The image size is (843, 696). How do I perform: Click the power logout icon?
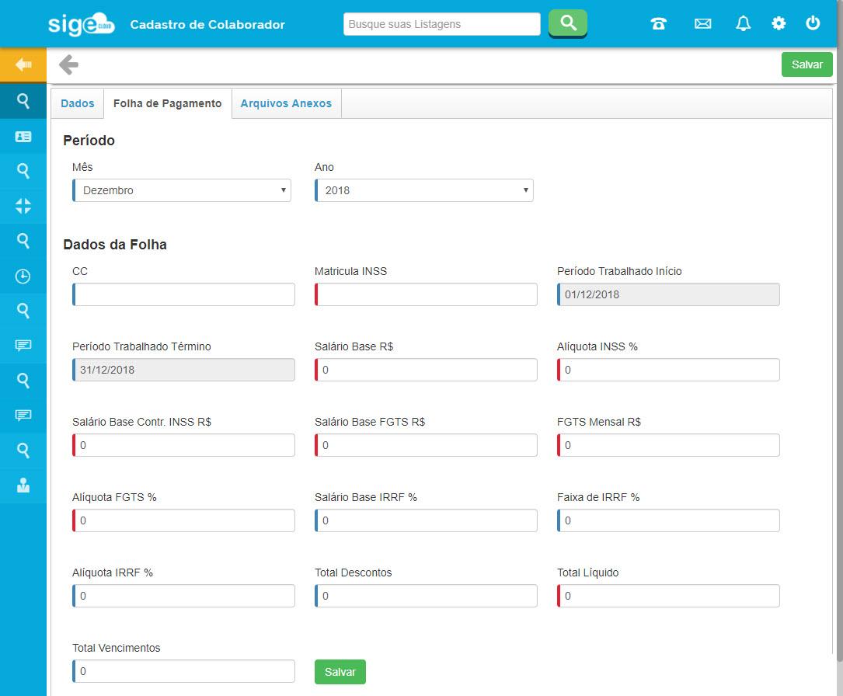(813, 23)
